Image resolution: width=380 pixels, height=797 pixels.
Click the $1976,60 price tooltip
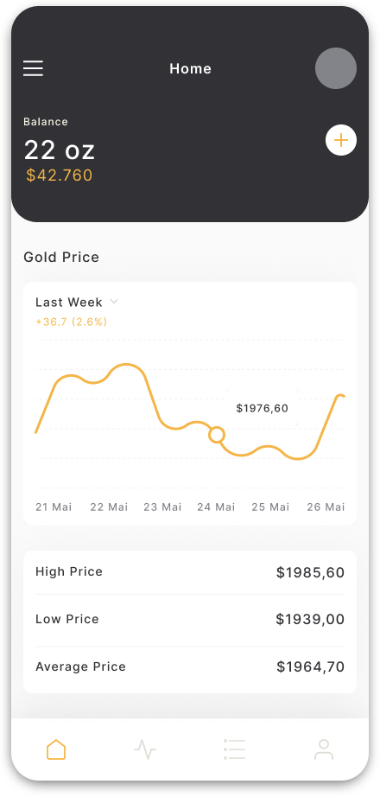pos(263,408)
